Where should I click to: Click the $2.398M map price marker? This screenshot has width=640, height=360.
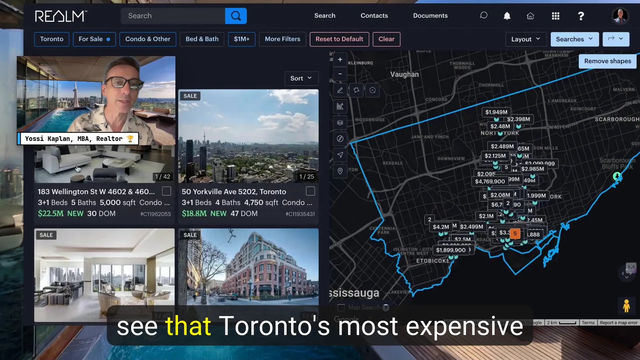pos(519,119)
